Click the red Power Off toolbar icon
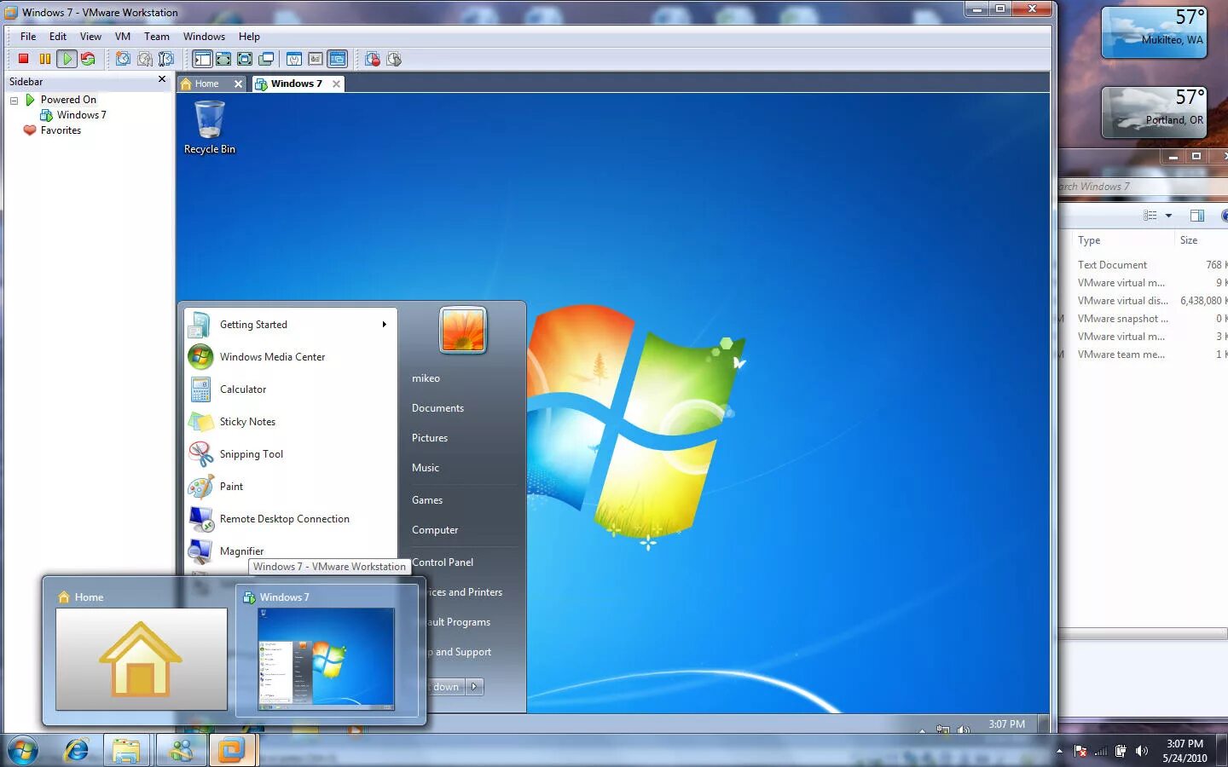Image resolution: width=1228 pixels, height=767 pixels. 24,59
